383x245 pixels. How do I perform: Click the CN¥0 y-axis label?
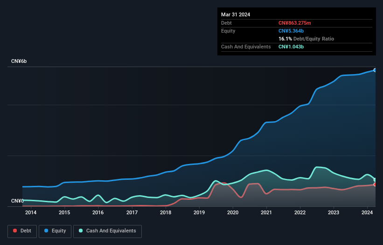17,201
